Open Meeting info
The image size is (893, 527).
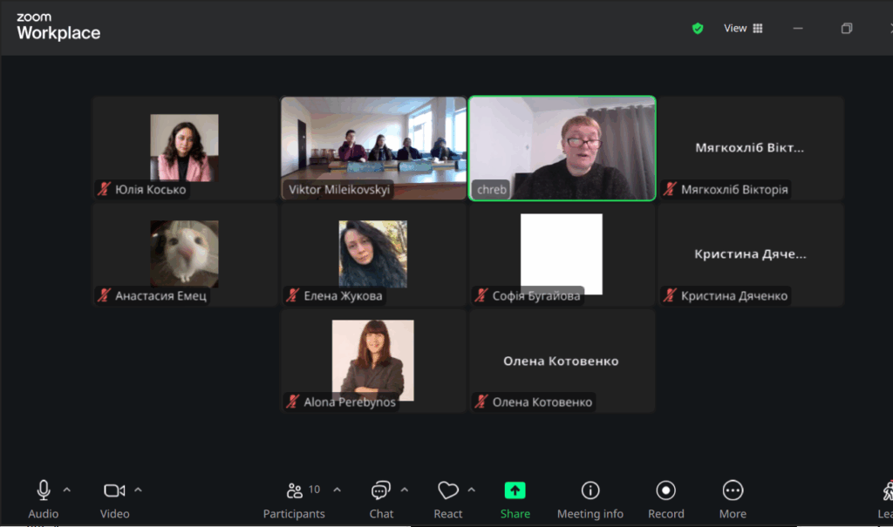click(590, 490)
